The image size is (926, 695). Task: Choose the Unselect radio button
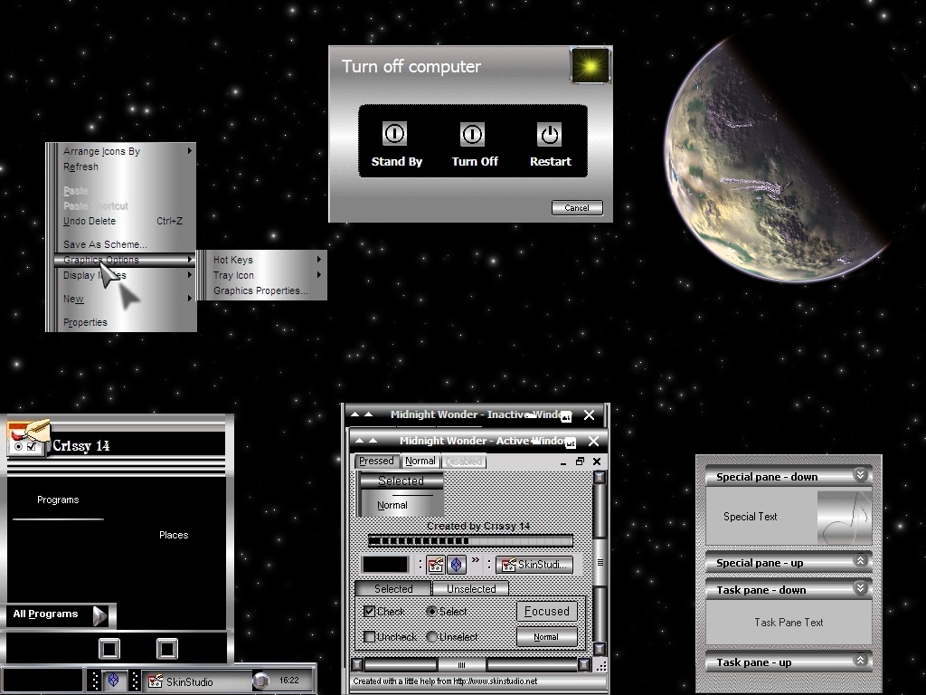click(x=431, y=636)
